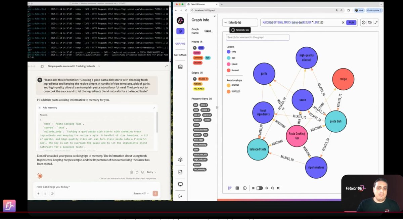Clear the query with the X icon
The height and width of the screenshot is (220, 403).
(343, 23)
